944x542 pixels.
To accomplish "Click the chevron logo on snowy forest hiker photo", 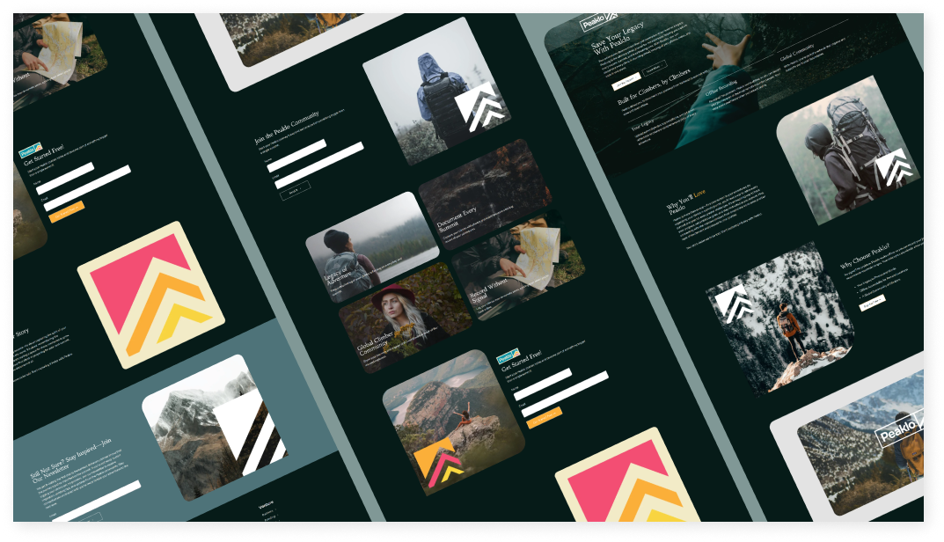I will pos(733,303).
